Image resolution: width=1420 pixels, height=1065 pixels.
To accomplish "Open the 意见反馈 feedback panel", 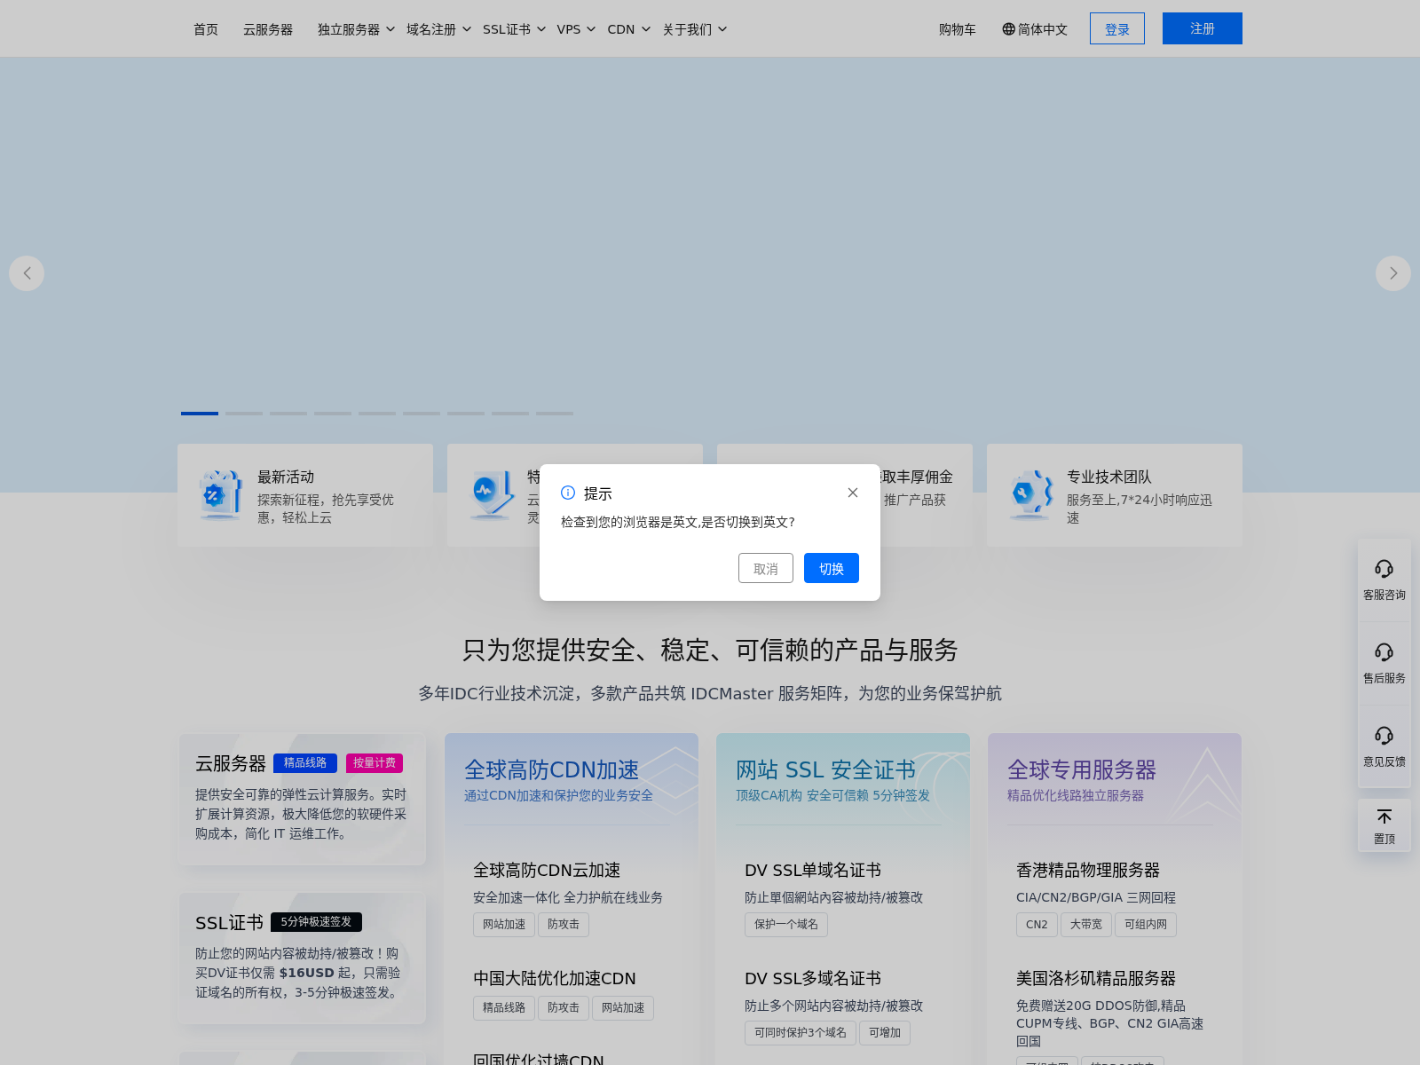I will (x=1384, y=745).
